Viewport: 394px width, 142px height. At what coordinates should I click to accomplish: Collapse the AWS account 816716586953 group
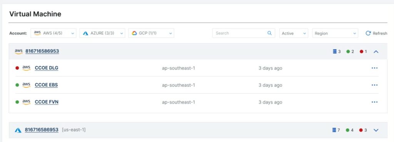[x=376, y=51]
